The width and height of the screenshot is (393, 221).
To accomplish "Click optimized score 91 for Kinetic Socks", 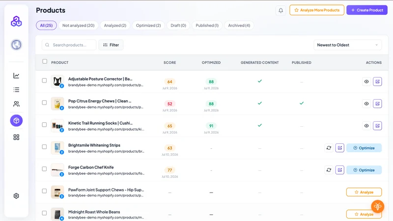I will [211, 126].
